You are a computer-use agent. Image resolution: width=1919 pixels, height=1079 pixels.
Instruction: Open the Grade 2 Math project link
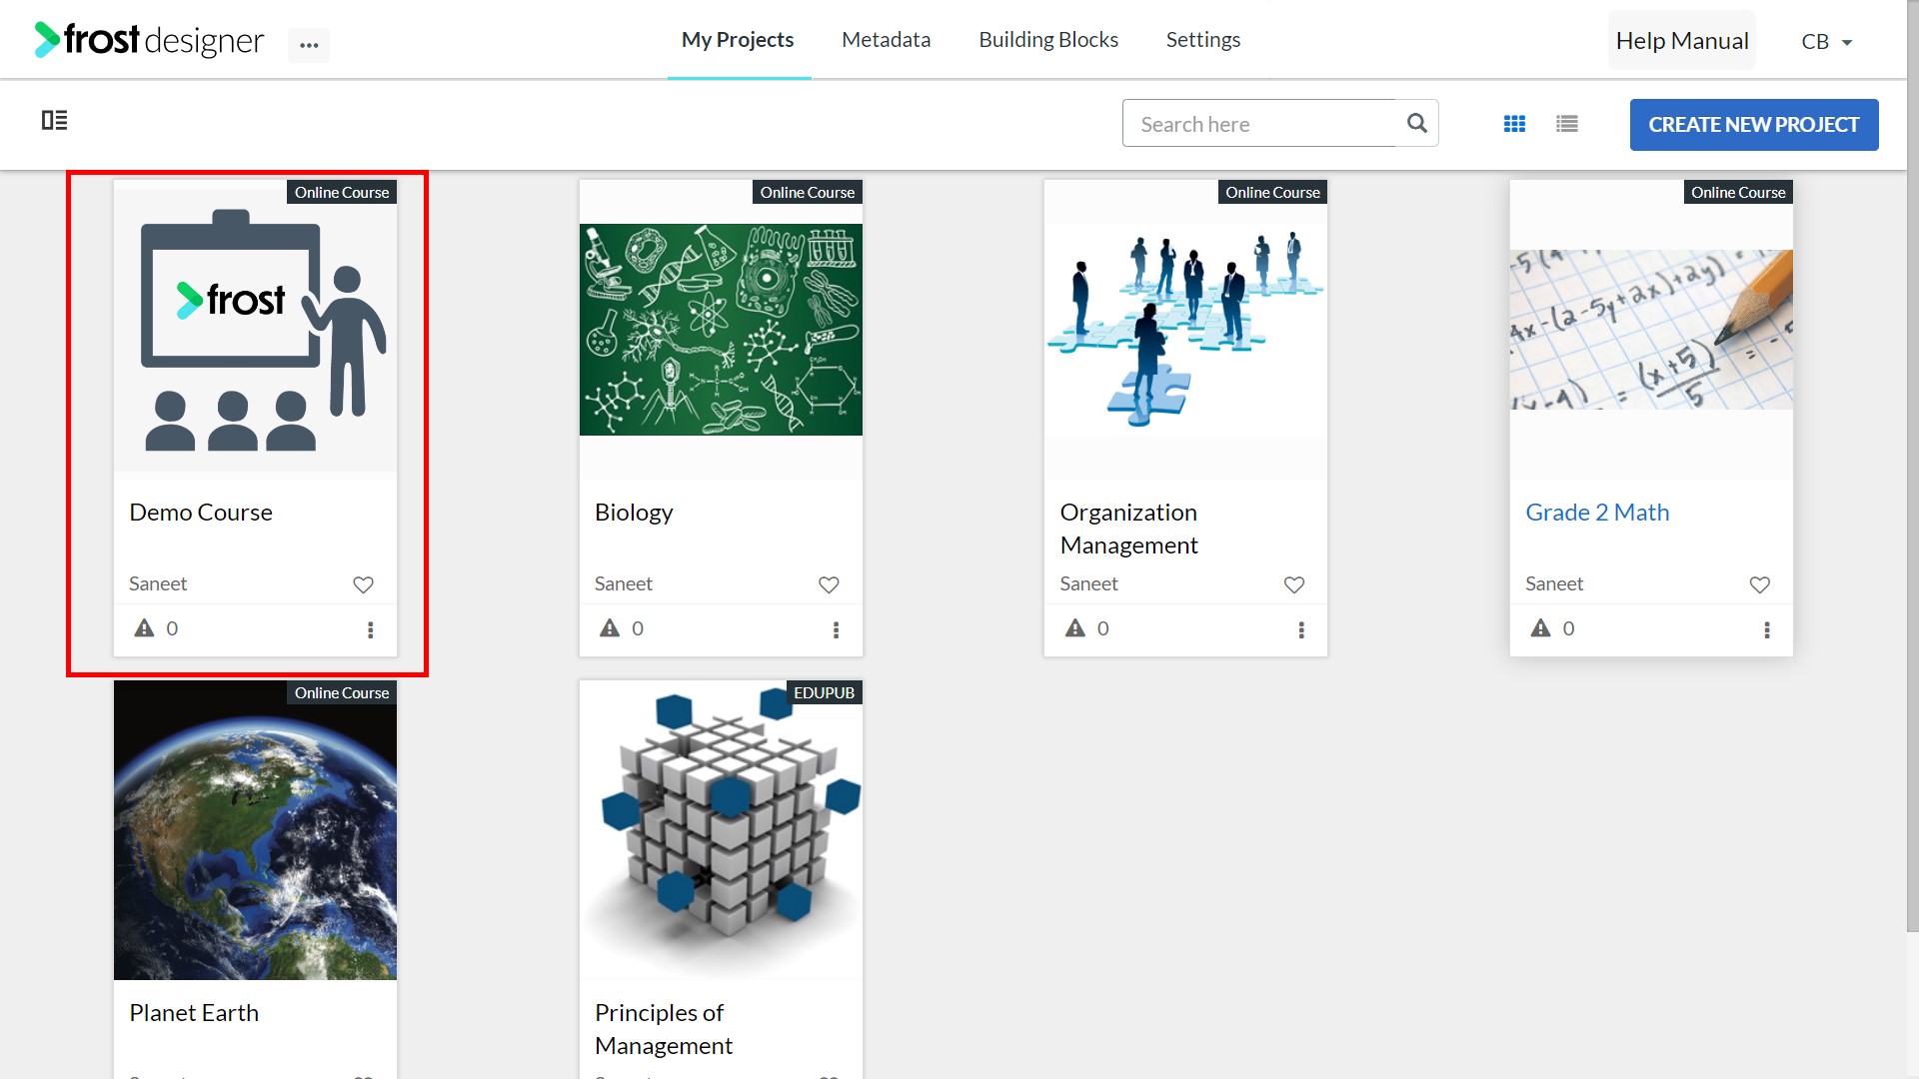(1597, 513)
